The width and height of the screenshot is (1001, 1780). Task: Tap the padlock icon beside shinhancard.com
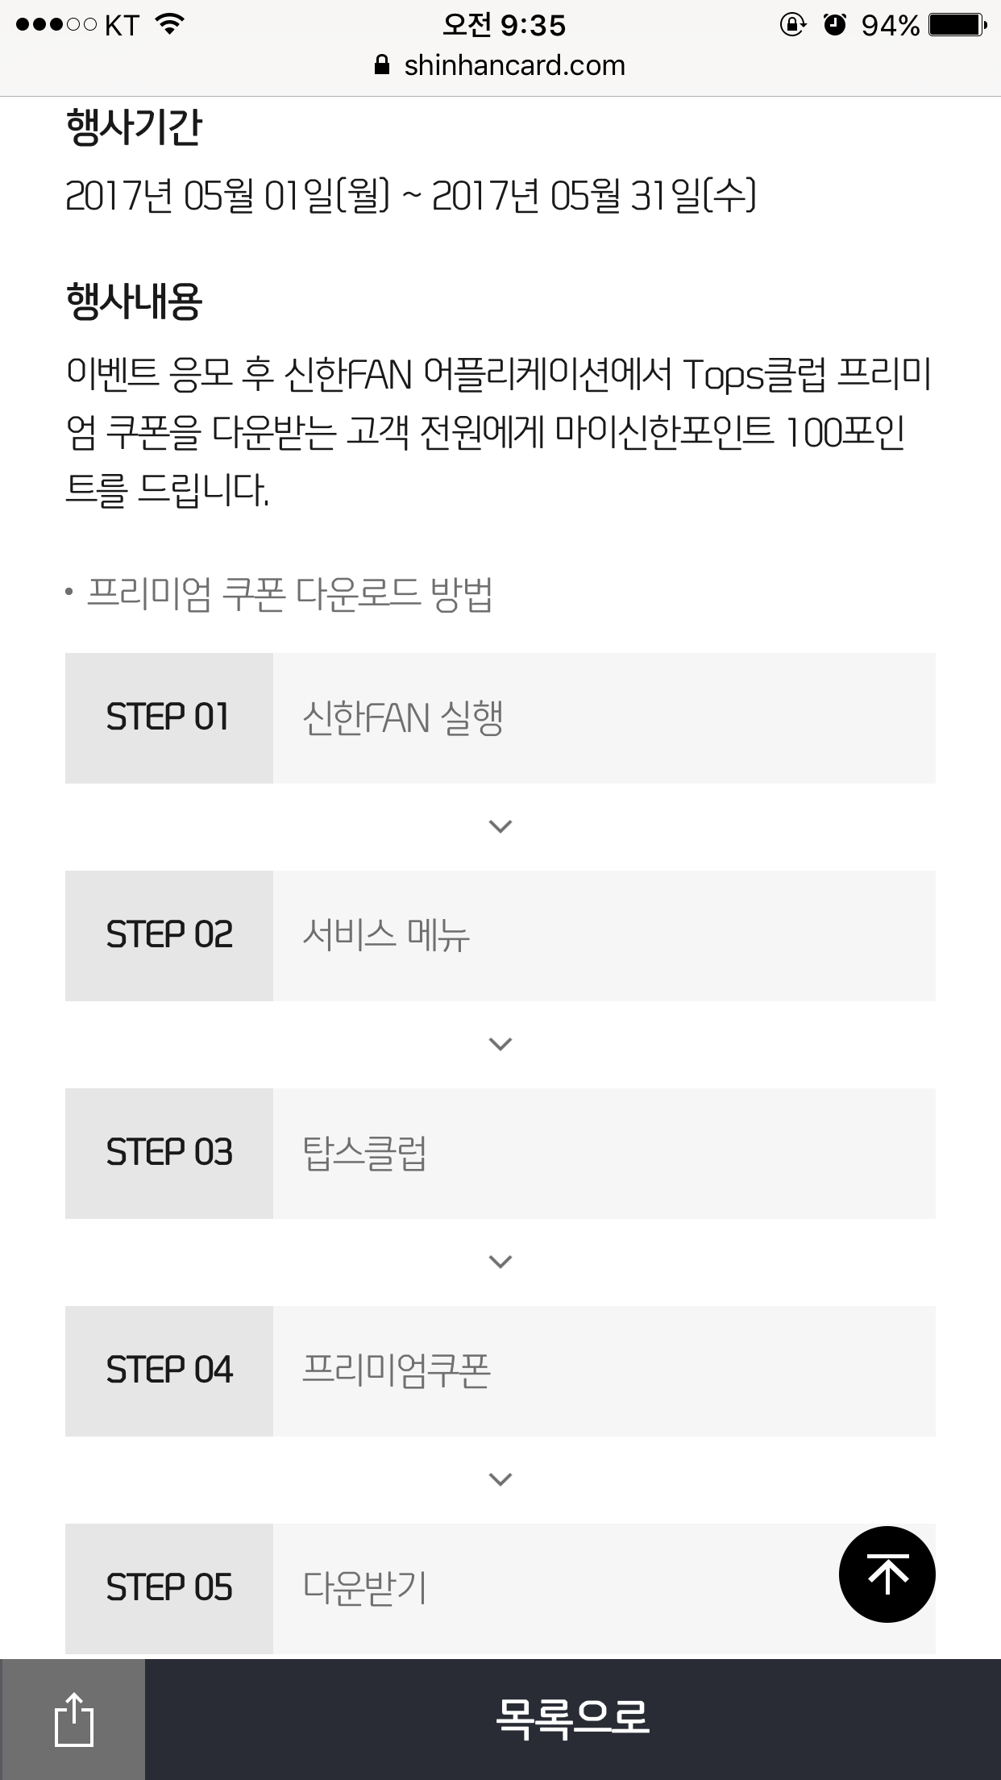(x=382, y=65)
